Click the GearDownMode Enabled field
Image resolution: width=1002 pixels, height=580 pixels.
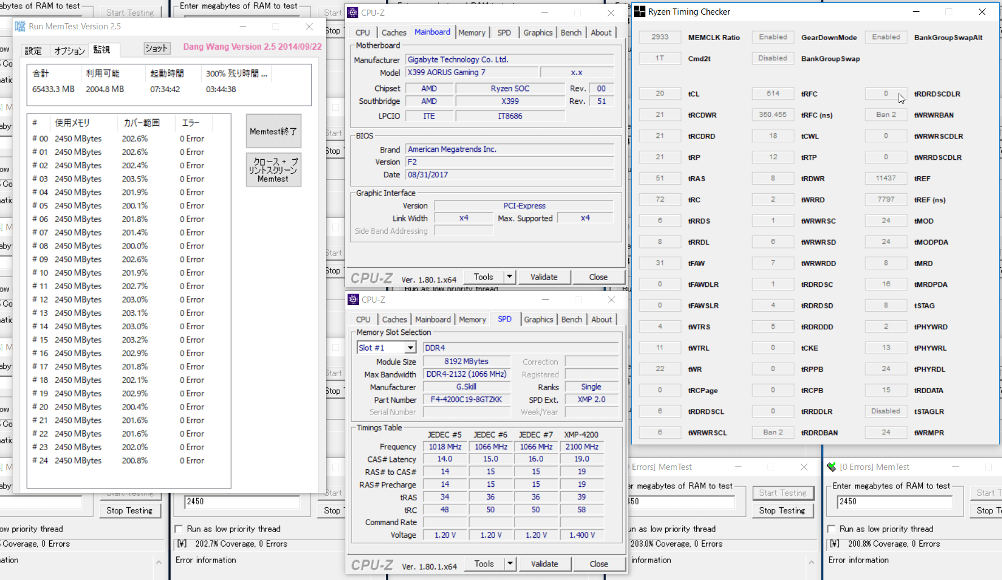[x=773, y=37]
